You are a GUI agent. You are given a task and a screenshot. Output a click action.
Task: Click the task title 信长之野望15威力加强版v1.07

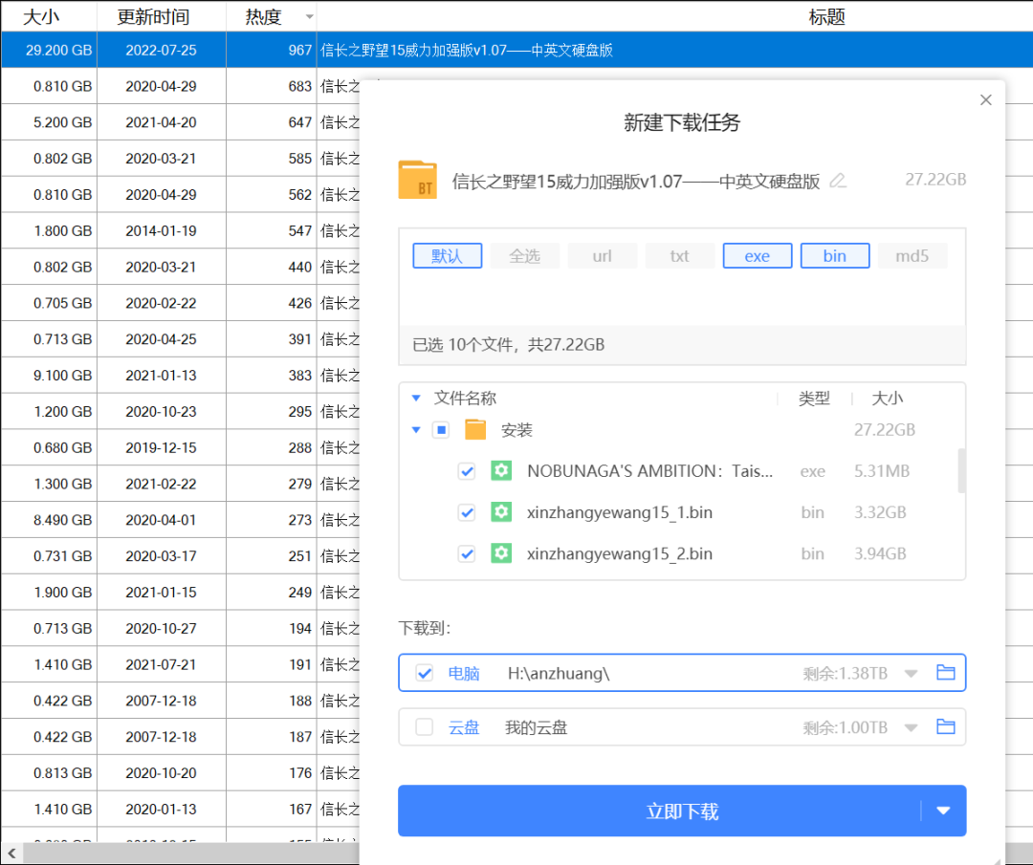tap(636, 181)
